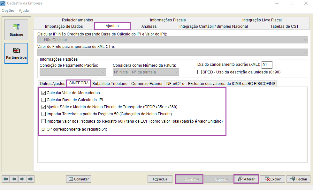
Task: Open the Opções menu
Action: click(x=8, y=10)
